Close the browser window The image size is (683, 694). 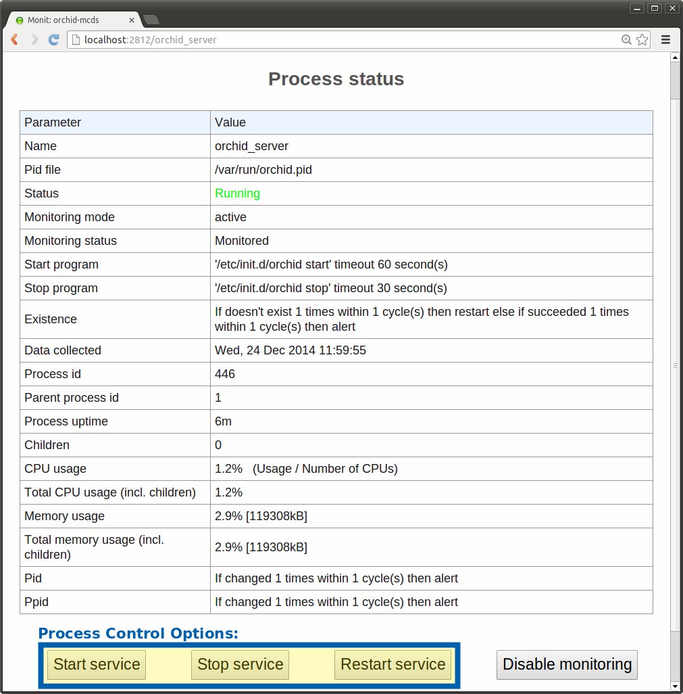pyautogui.click(x=672, y=8)
